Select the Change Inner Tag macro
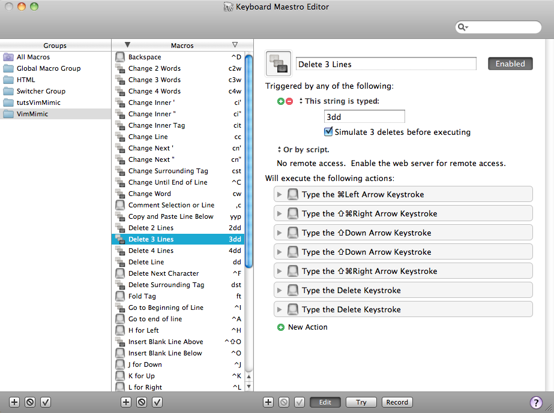Screen dimensions: 554x413 click(178, 125)
